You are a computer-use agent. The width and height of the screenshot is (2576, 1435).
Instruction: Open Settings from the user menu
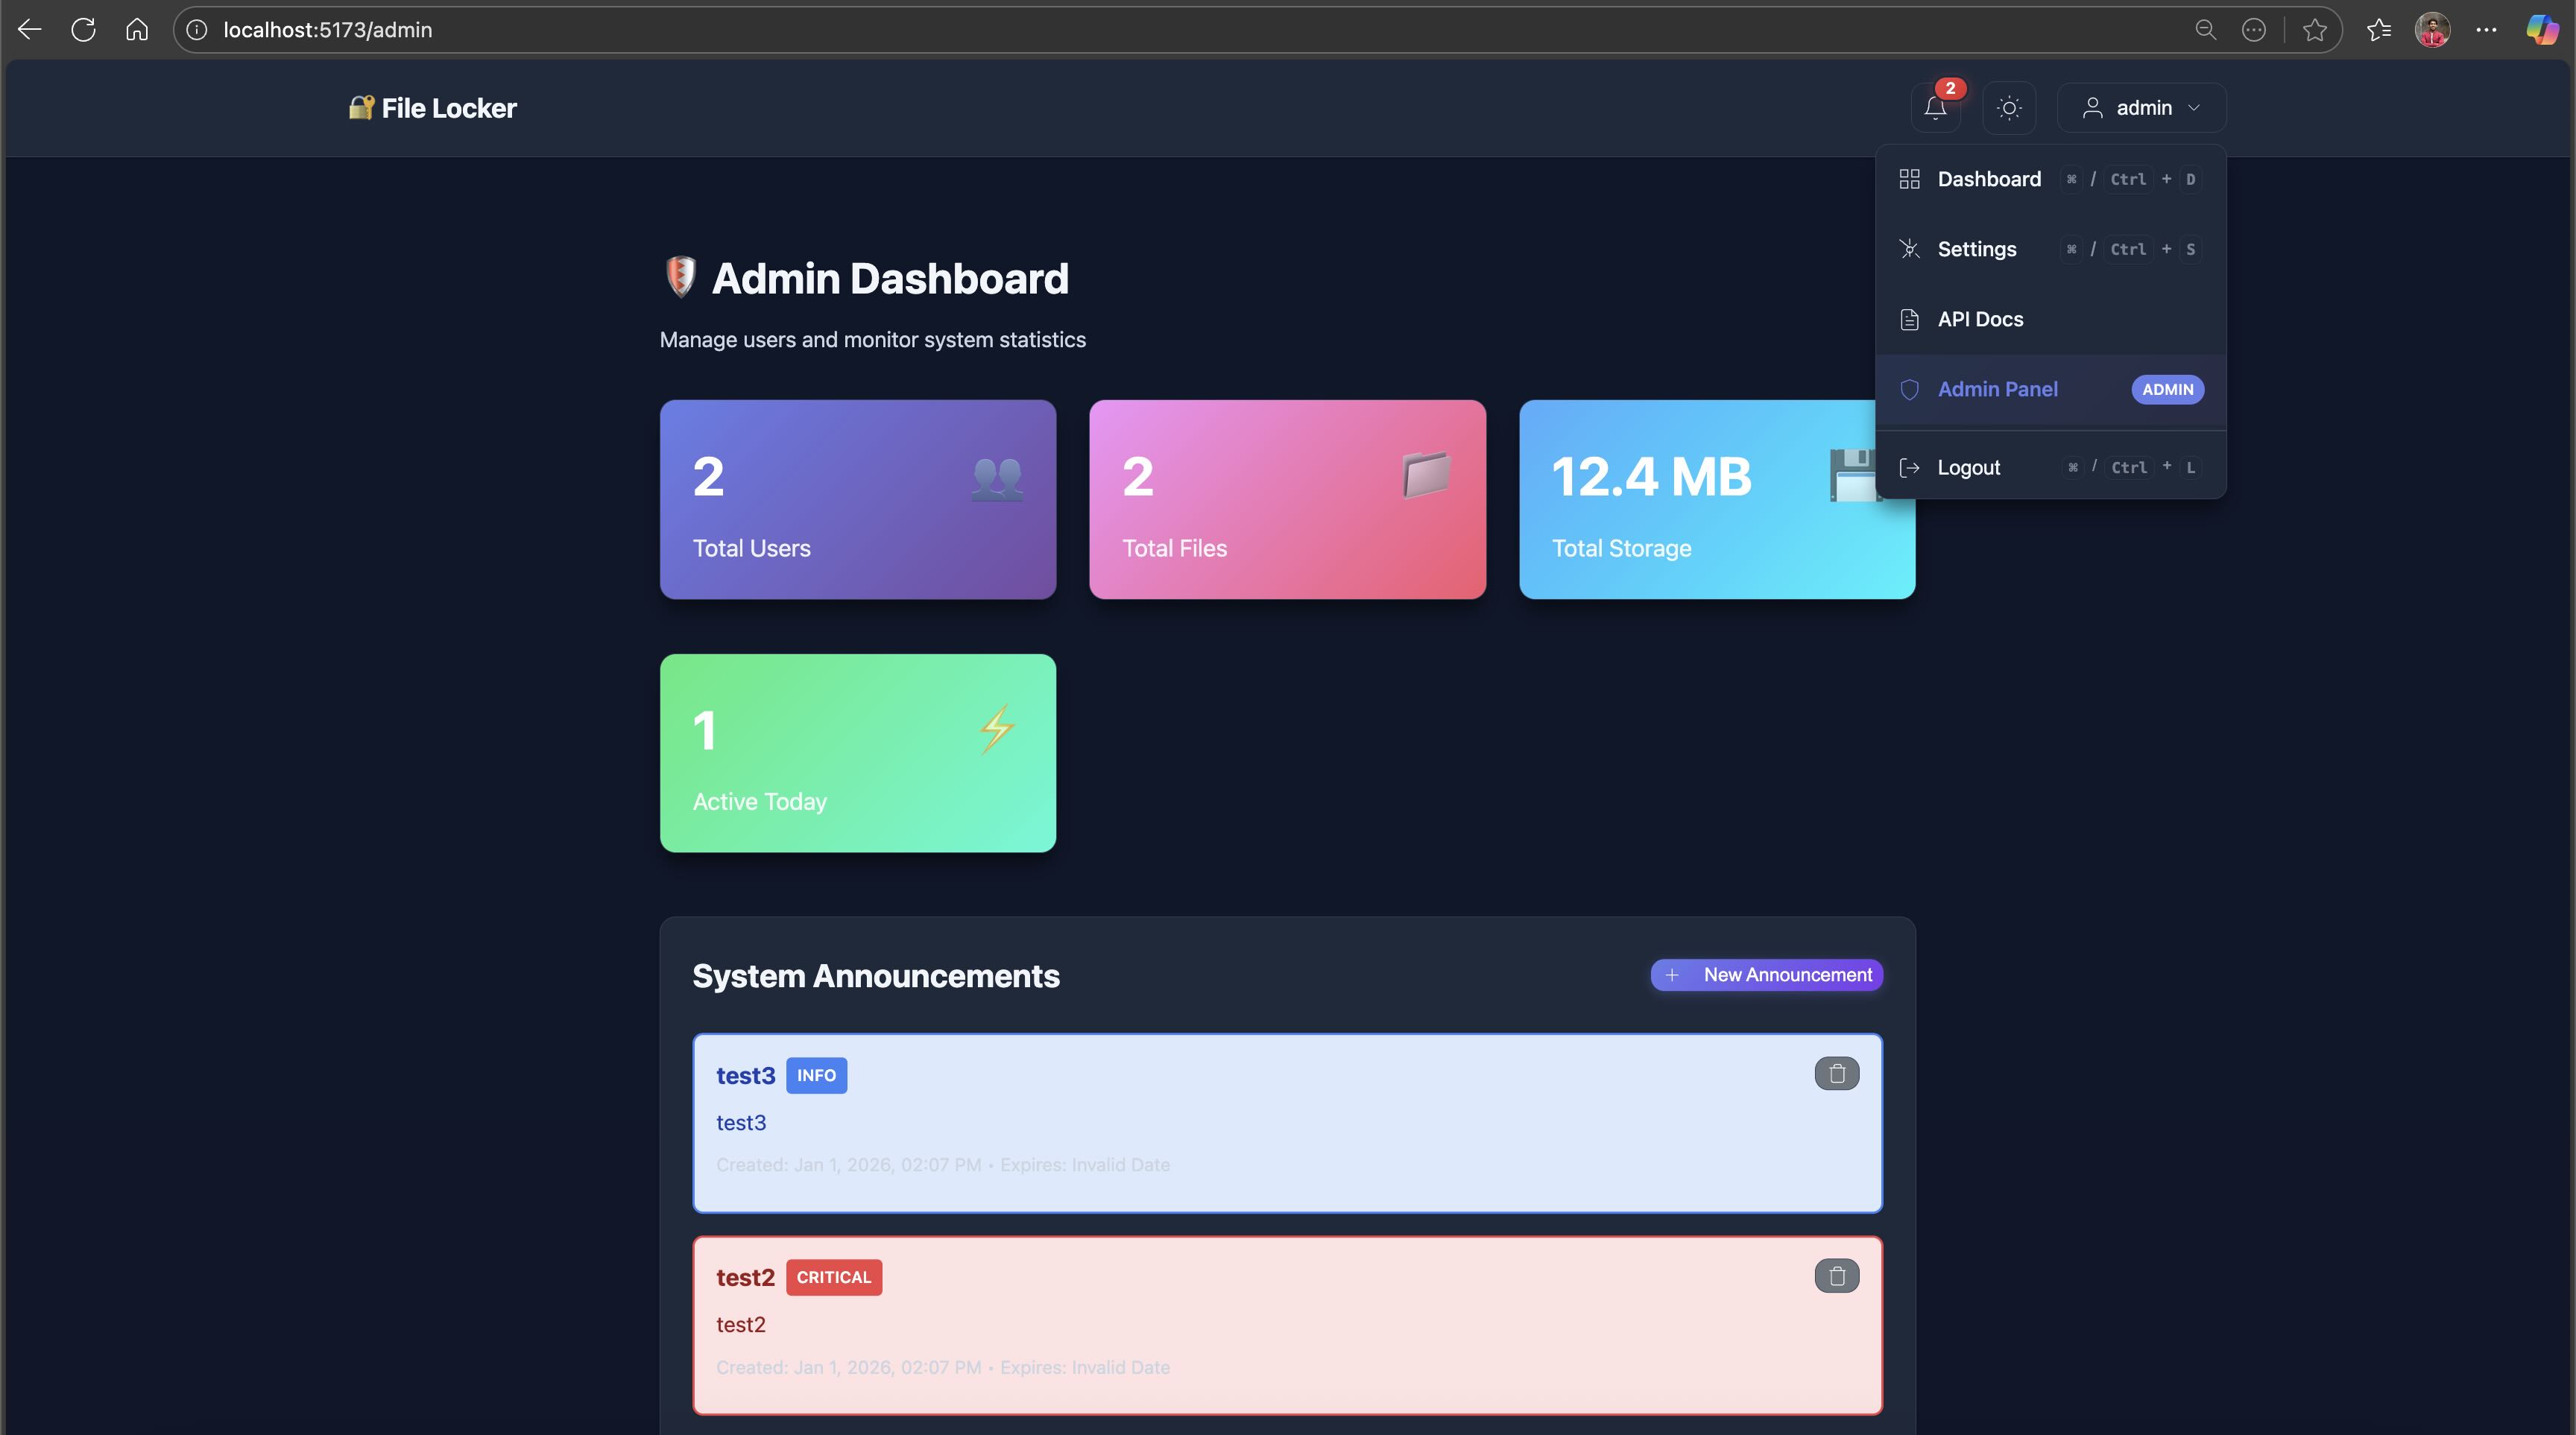2050,250
